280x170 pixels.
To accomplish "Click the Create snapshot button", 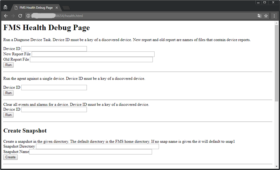I will coord(10,157).
